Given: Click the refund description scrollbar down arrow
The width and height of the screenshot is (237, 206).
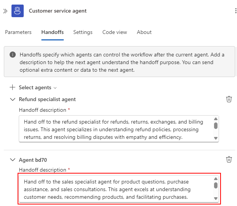Looking at the screenshot, I should [x=216, y=138].
